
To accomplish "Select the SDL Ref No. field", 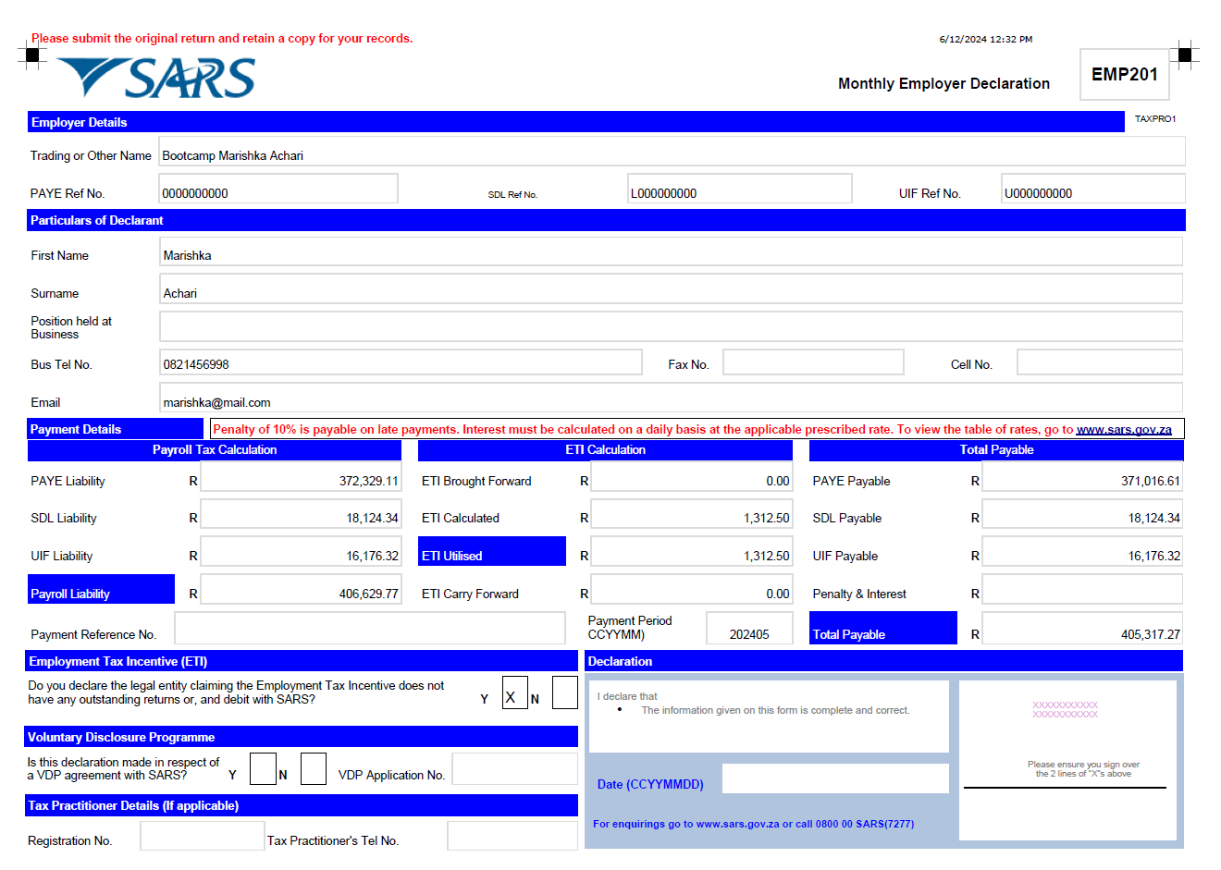I will pyautogui.click(x=738, y=190).
